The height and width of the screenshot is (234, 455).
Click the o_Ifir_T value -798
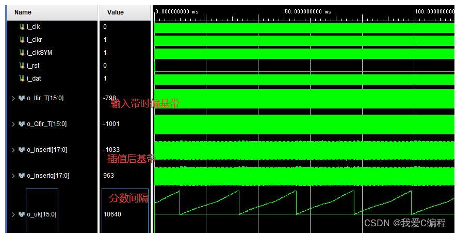coord(109,98)
